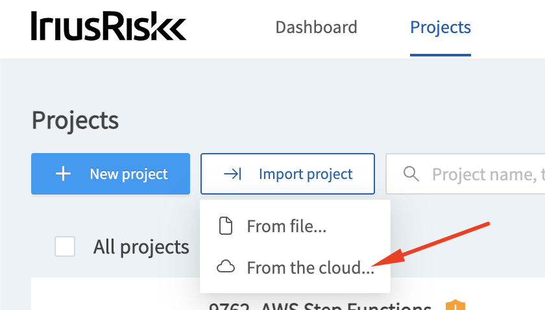Open the Import project dropdown

pos(287,174)
